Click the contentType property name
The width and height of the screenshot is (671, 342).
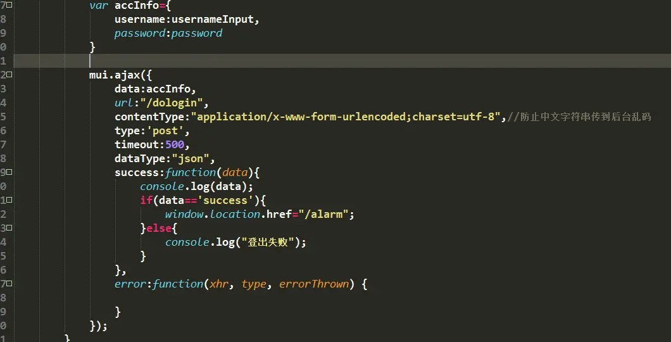149,117
